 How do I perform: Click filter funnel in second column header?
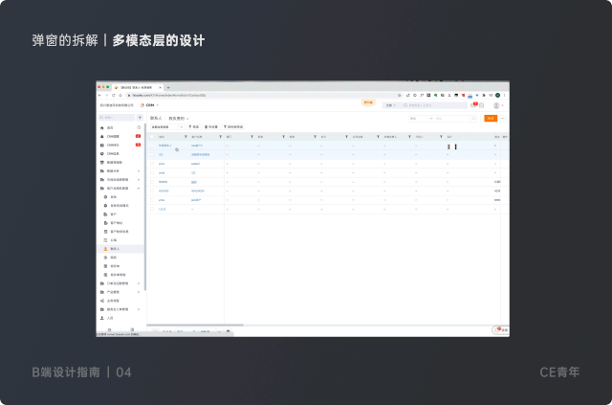coord(221,137)
